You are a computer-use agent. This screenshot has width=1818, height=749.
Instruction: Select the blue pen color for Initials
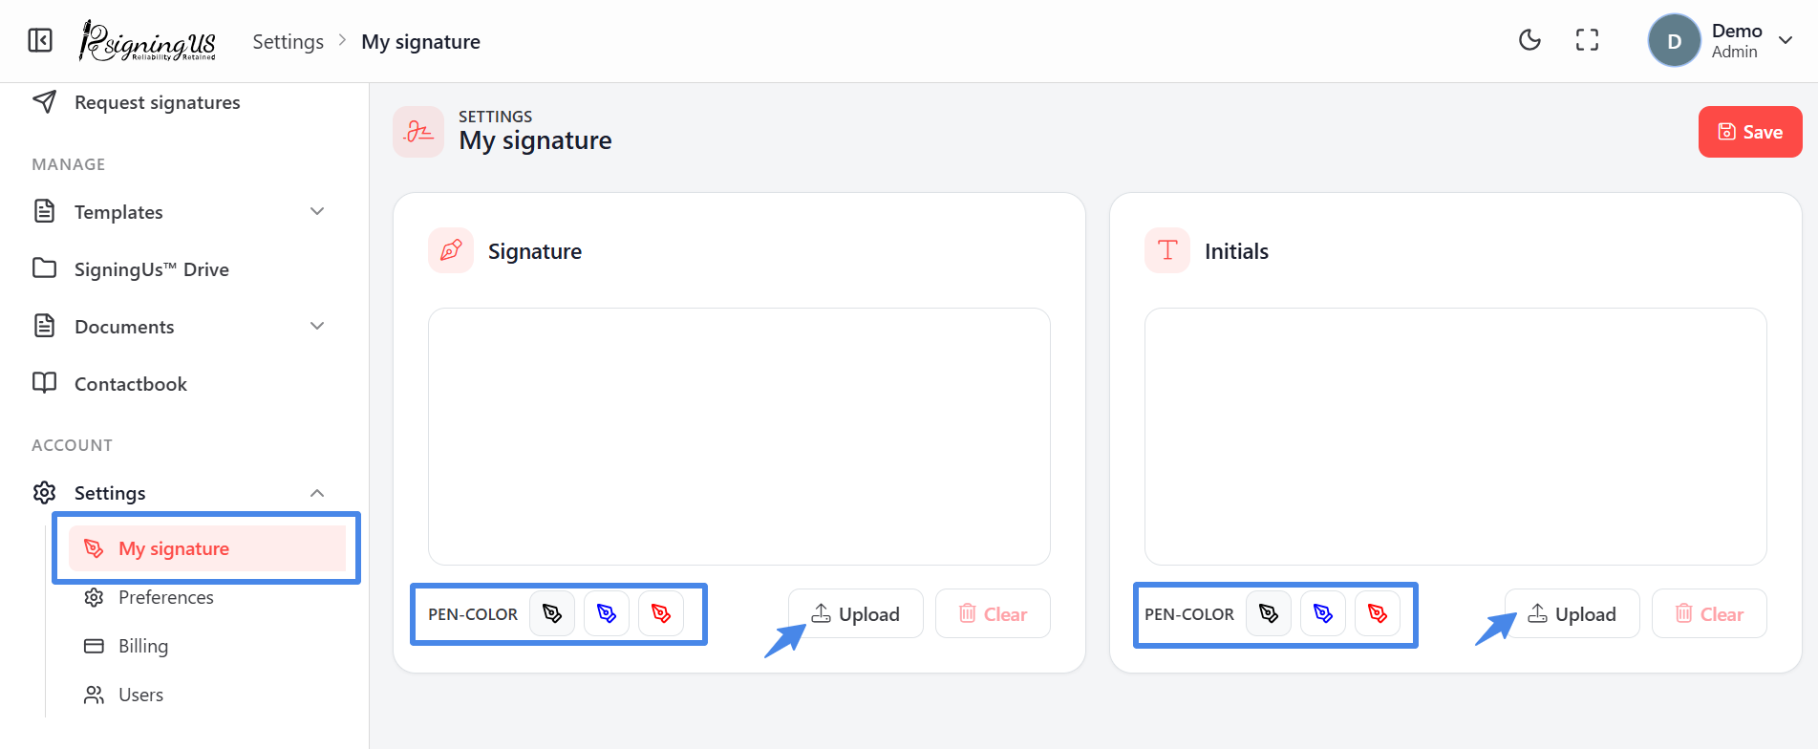1323,613
